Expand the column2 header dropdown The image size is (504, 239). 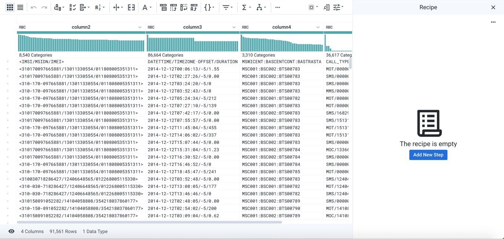(140, 27)
